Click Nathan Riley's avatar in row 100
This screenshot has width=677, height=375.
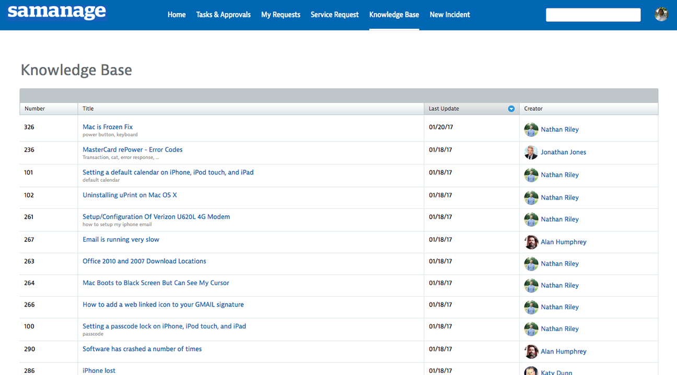tap(531, 329)
